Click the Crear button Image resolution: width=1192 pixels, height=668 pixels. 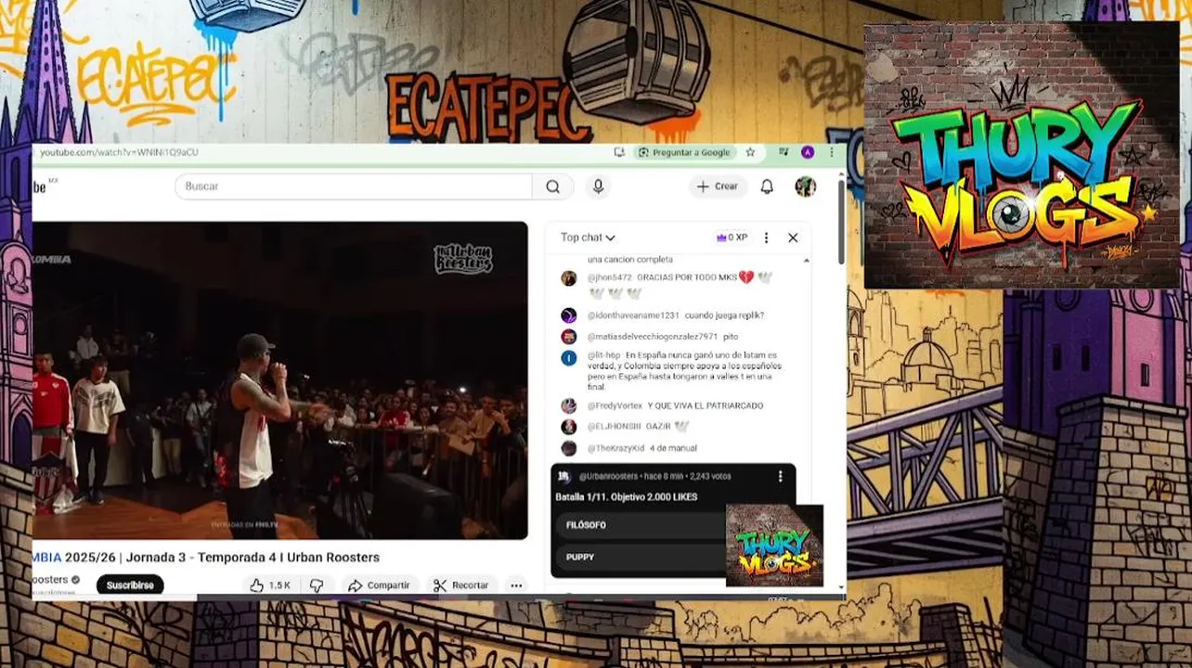click(x=718, y=186)
